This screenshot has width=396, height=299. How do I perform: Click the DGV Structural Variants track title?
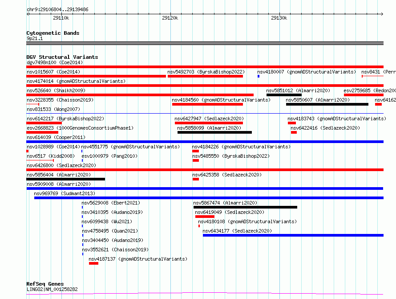tap(62, 57)
